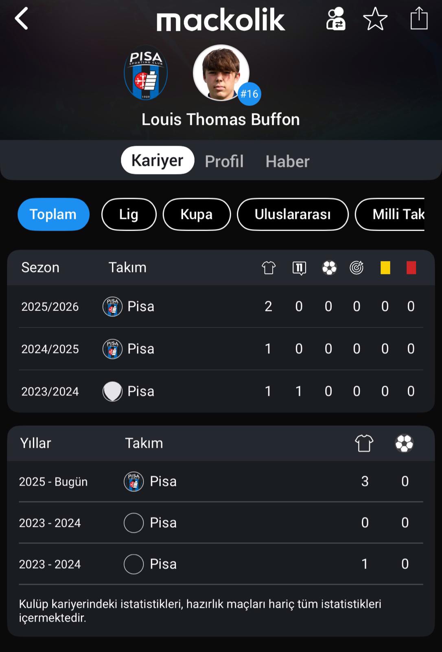This screenshot has width=442, height=652.
Task: Choose the Uluslararası filter
Action: click(x=293, y=214)
